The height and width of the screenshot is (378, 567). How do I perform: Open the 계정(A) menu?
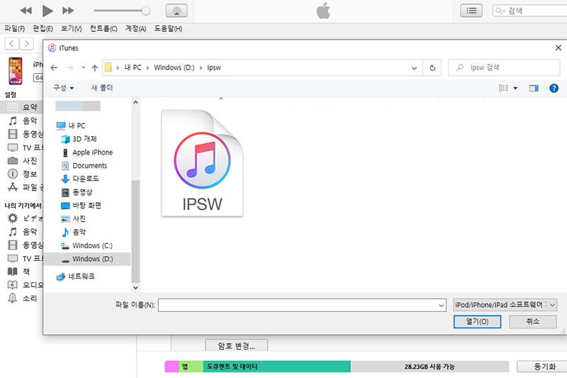[x=135, y=28]
